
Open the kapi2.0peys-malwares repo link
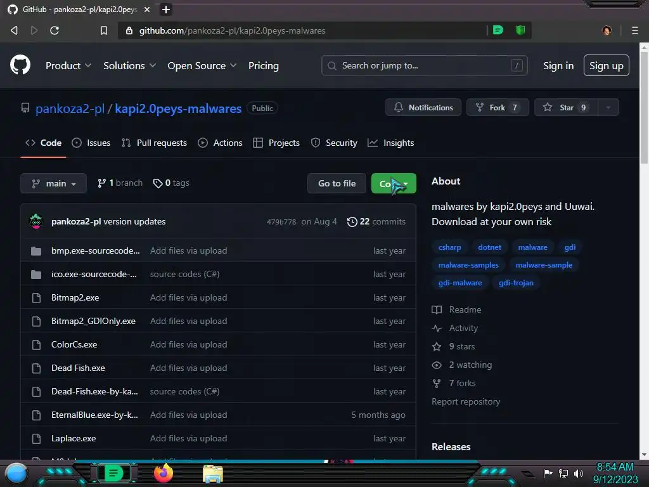pos(178,108)
